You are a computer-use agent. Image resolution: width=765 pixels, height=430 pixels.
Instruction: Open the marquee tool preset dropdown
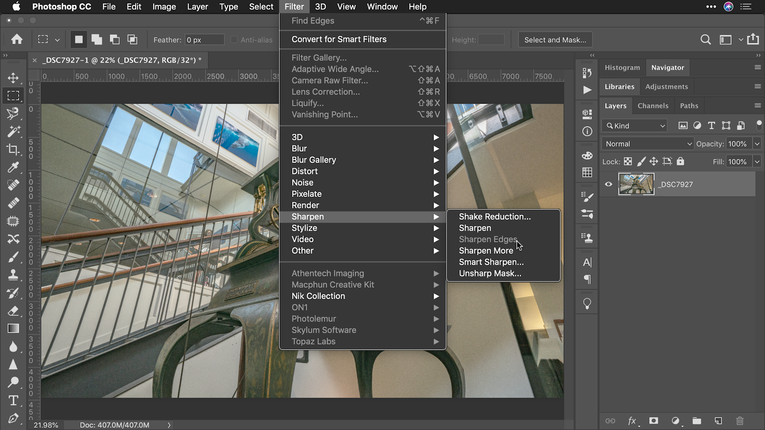[x=57, y=40]
